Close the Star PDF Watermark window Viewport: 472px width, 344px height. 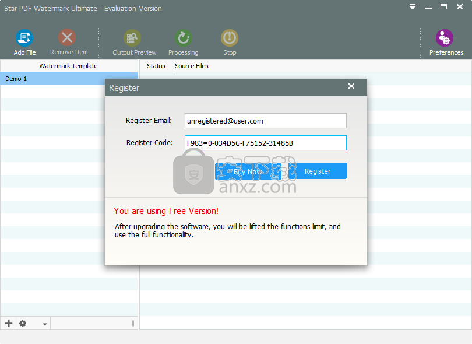tap(460, 6)
